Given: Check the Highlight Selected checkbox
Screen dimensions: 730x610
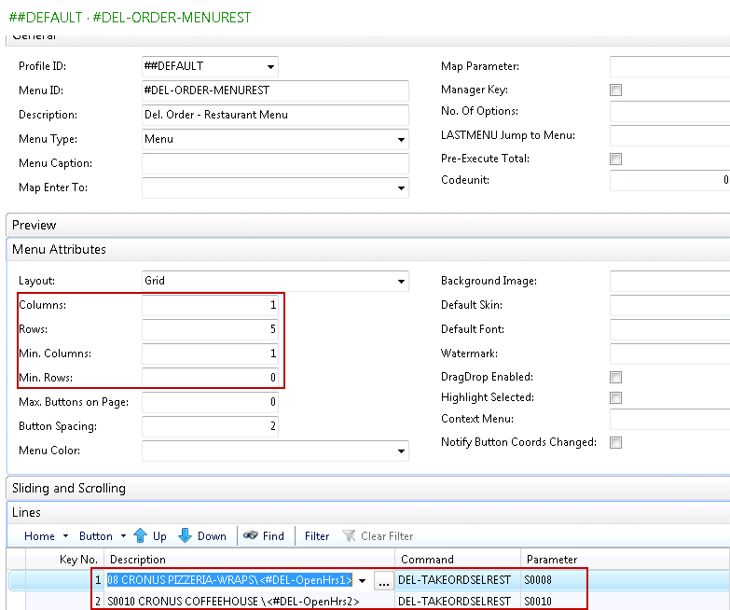Looking at the screenshot, I should 615,398.
